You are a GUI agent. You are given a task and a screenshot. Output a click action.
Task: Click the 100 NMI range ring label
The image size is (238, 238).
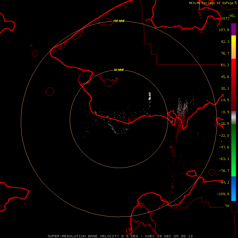(x=119, y=21)
